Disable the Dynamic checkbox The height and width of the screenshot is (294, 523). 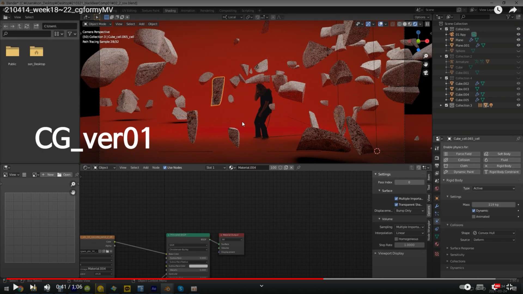[474, 211]
